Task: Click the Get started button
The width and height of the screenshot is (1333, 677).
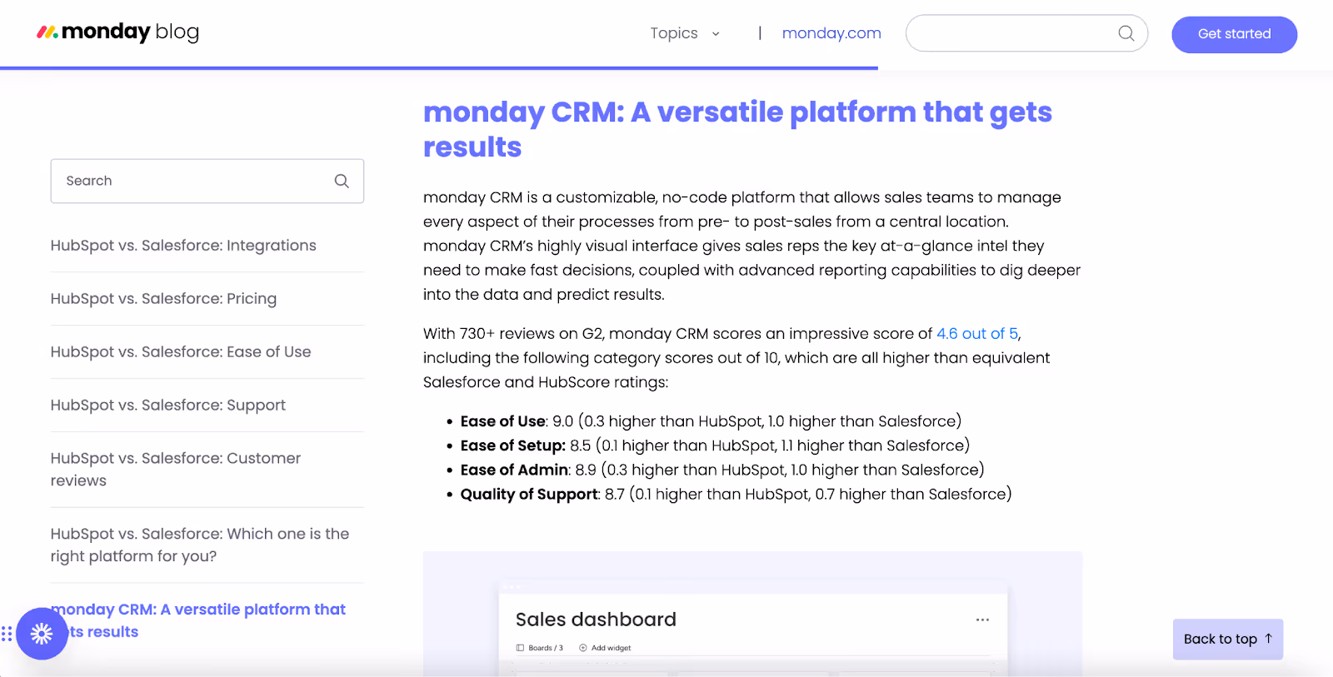Action: [x=1234, y=34]
